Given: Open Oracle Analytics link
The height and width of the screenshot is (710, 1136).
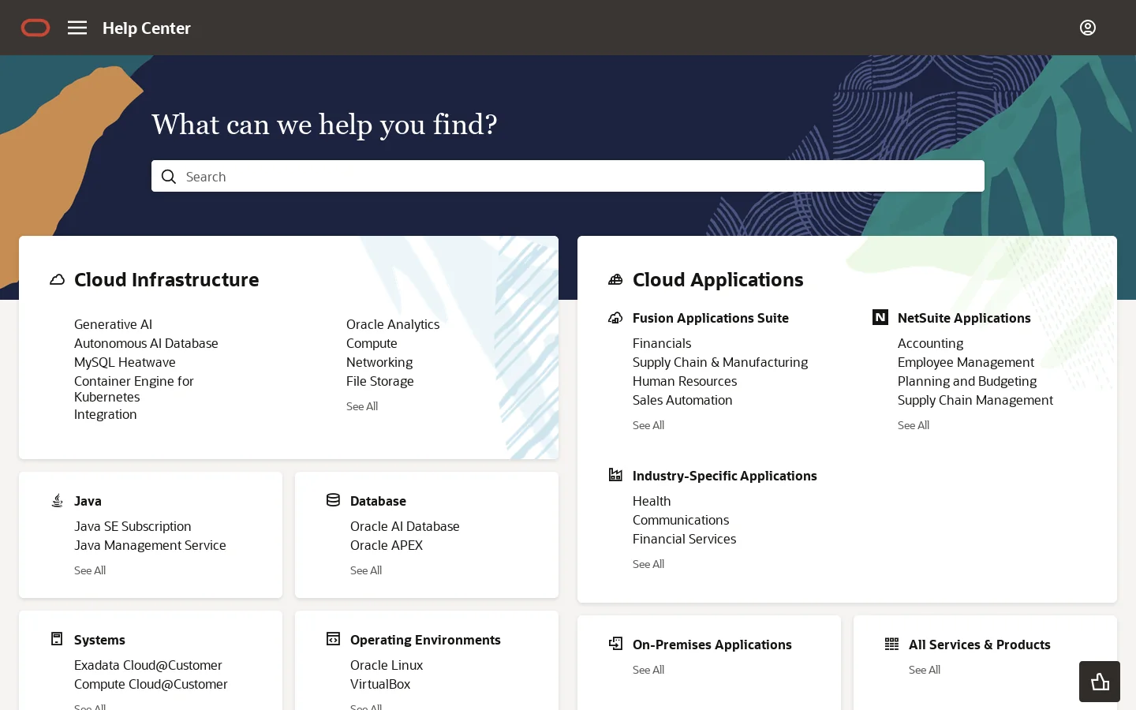Looking at the screenshot, I should point(393,324).
